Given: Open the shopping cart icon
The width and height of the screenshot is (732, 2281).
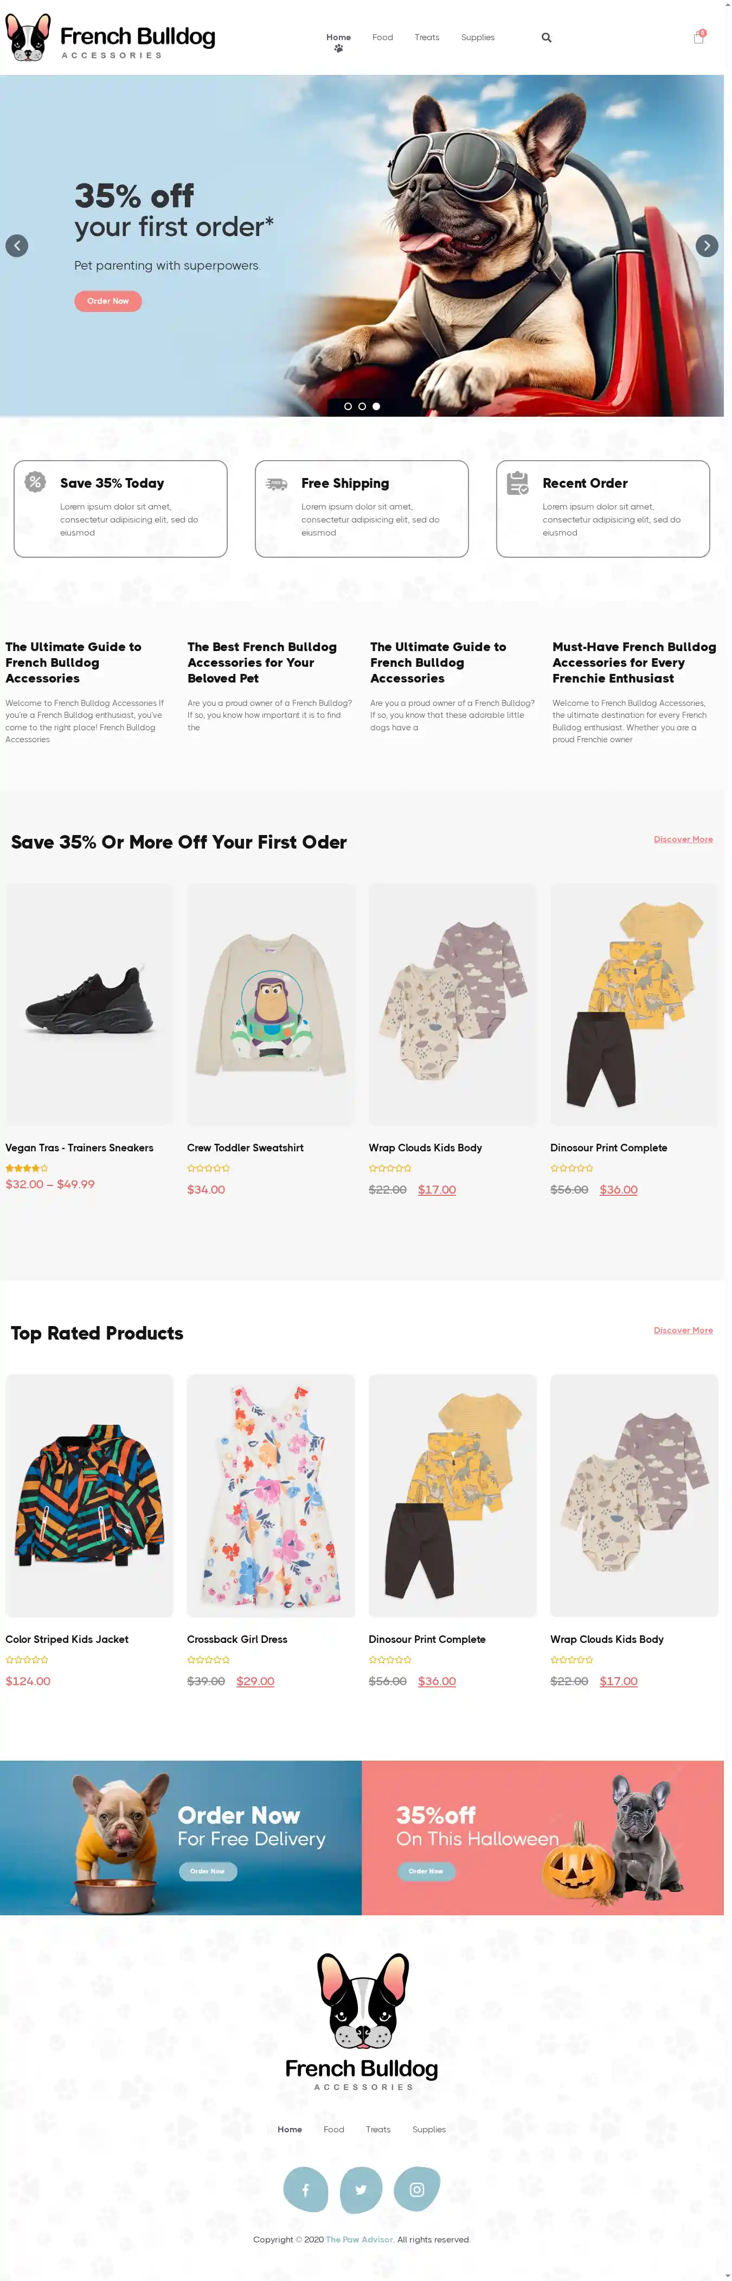Looking at the screenshot, I should coord(699,37).
